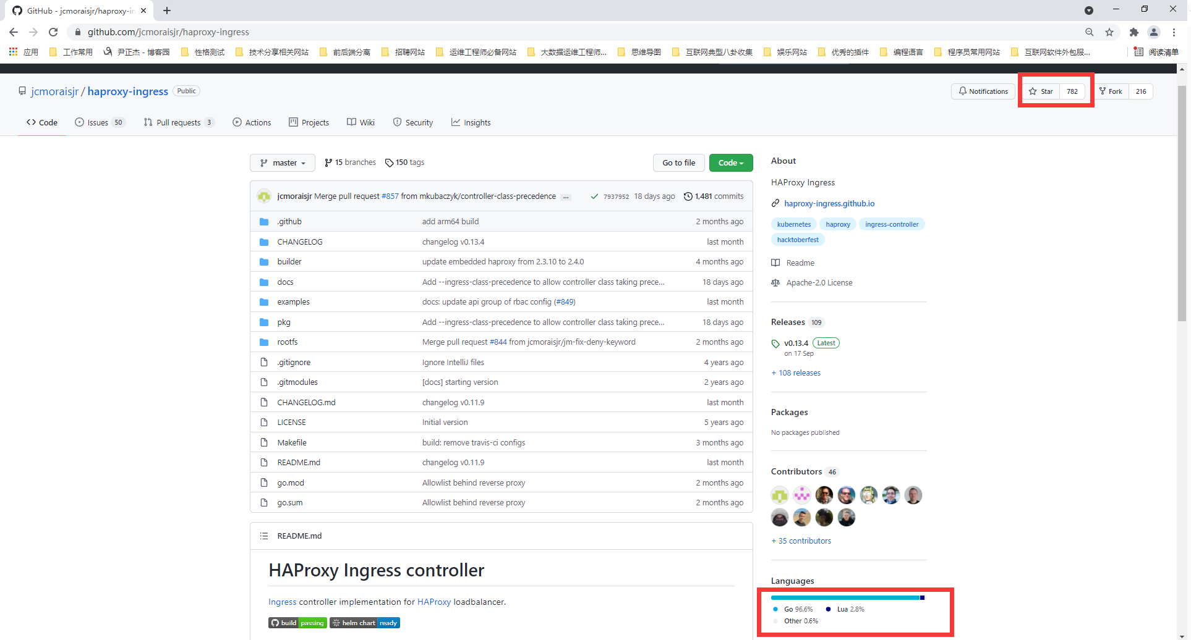The width and height of the screenshot is (1191, 640).
Task: Open the 1,481 commits history
Action: (713, 196)
